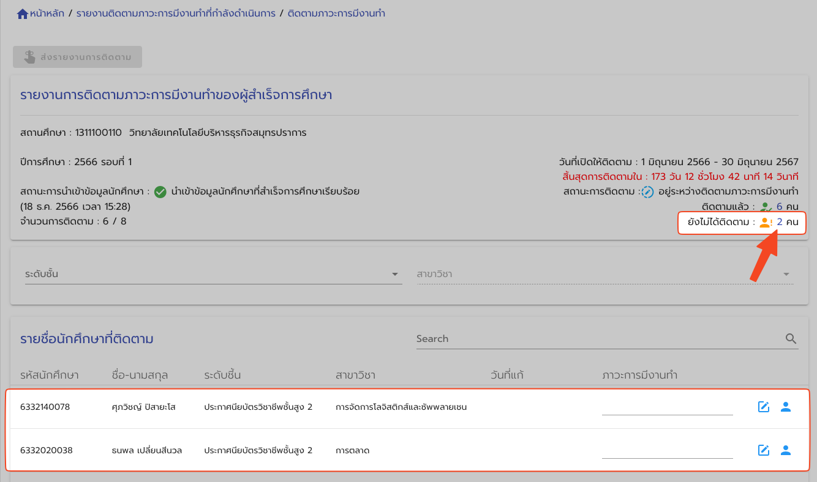
Task: Select the ติดตามภาวะการมีงานทำ breadcrumb item
Action: [x=336, y=13]
